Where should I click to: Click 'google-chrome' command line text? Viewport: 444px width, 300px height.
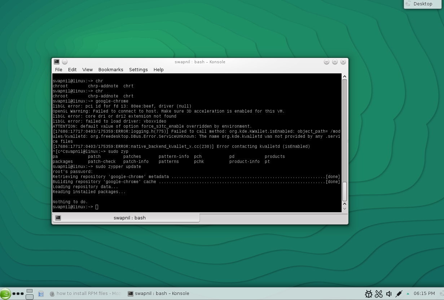tap(112, 101)
